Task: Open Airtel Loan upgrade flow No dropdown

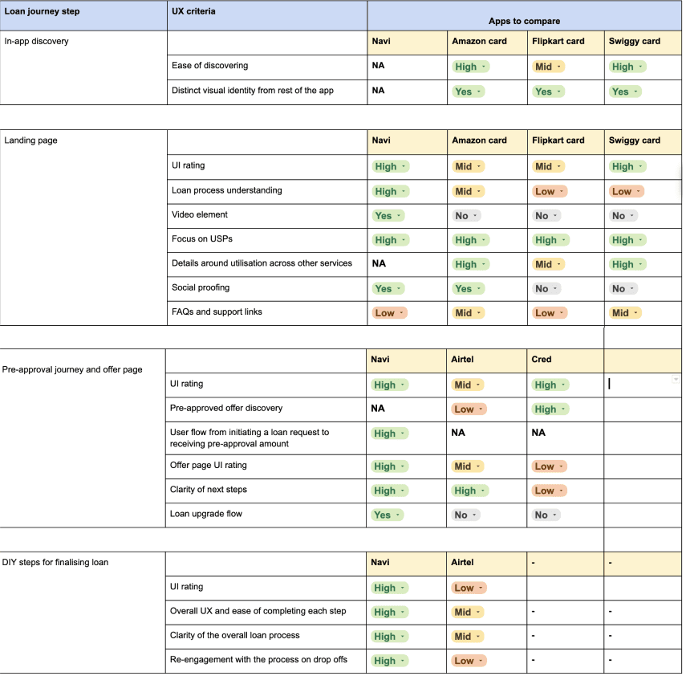Action: click(x=465, y=515)
